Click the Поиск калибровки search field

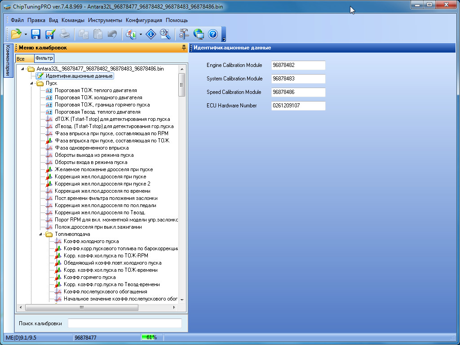[x=124, y=323]
